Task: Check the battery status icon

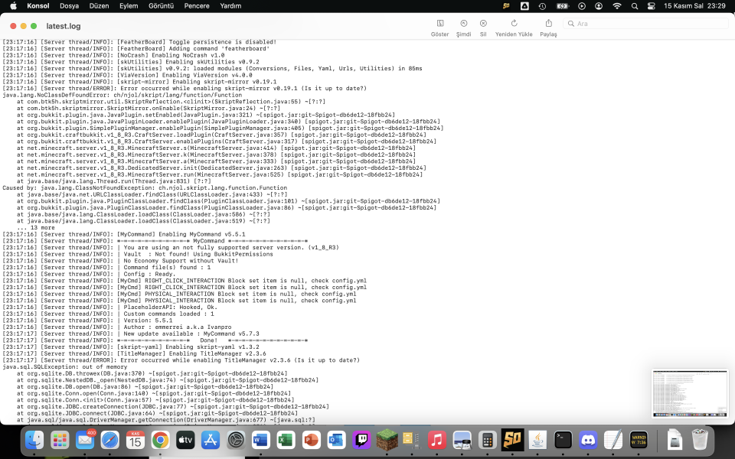Action: pos(562,6)
